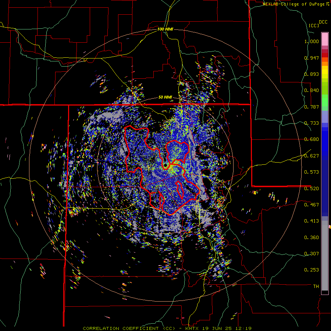Screen dimensions: 331x331
Task: Click the yellow segment of the color bar
Action: (x=325, y=72)
